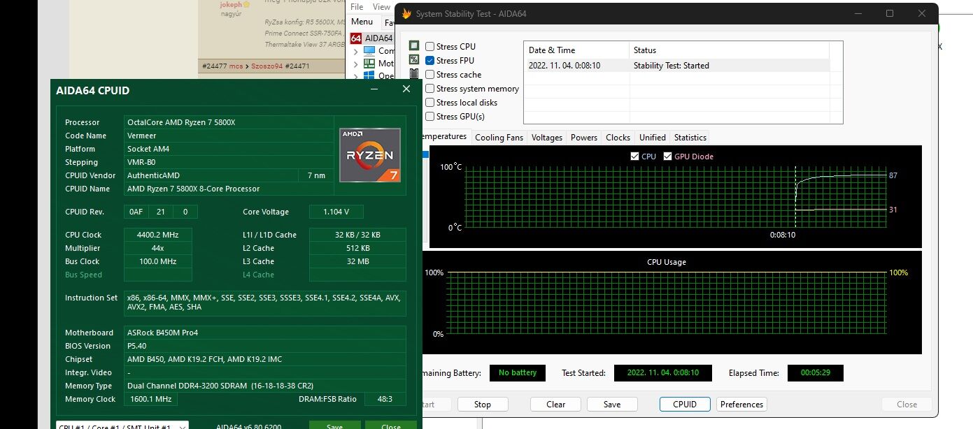Click the AIDA64 red 64 tree icon
This screenshot has width=973, height=429.
coord(356,38)
